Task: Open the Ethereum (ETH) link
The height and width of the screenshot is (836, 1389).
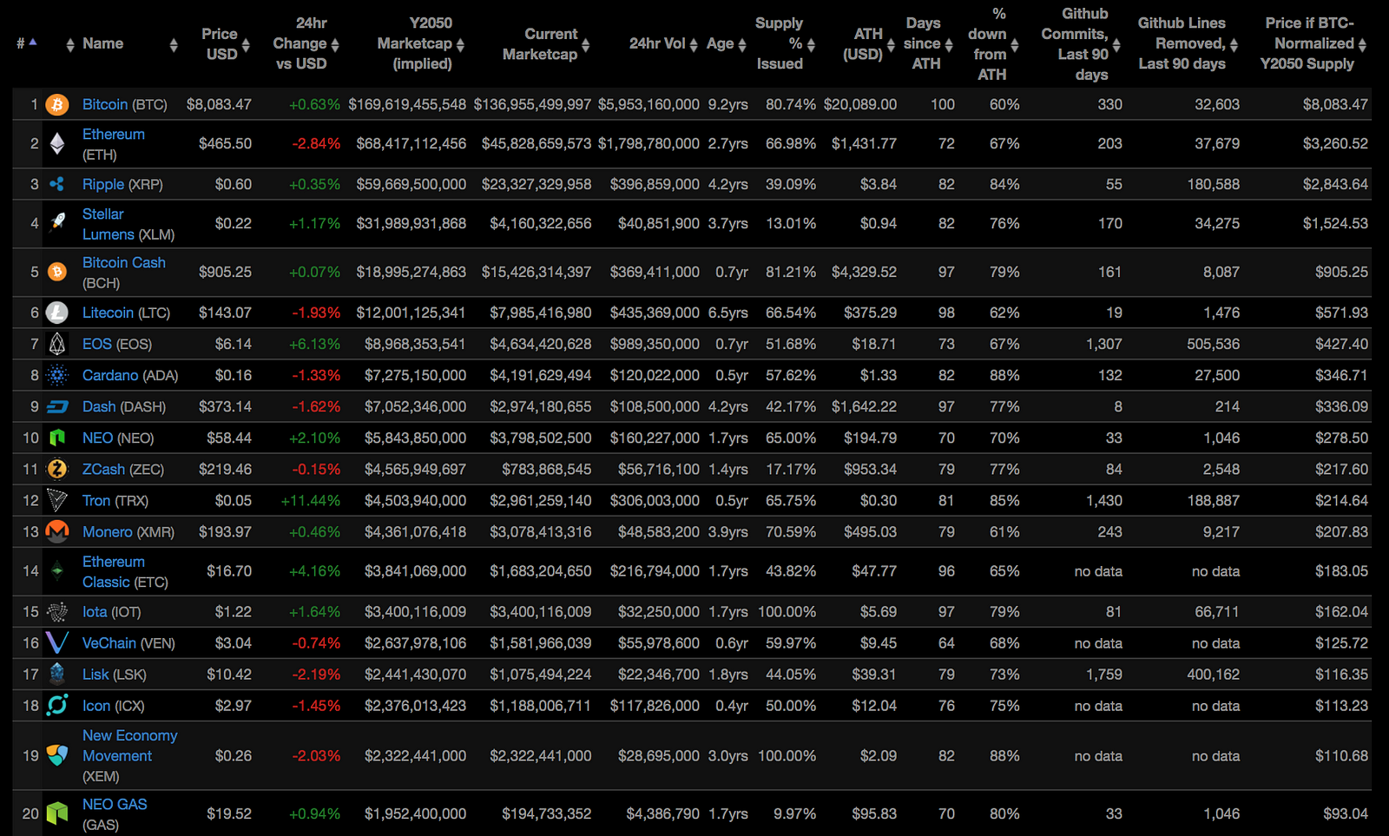Action: [114, 135]
